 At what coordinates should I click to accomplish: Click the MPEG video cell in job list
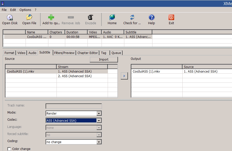[94, 37]
